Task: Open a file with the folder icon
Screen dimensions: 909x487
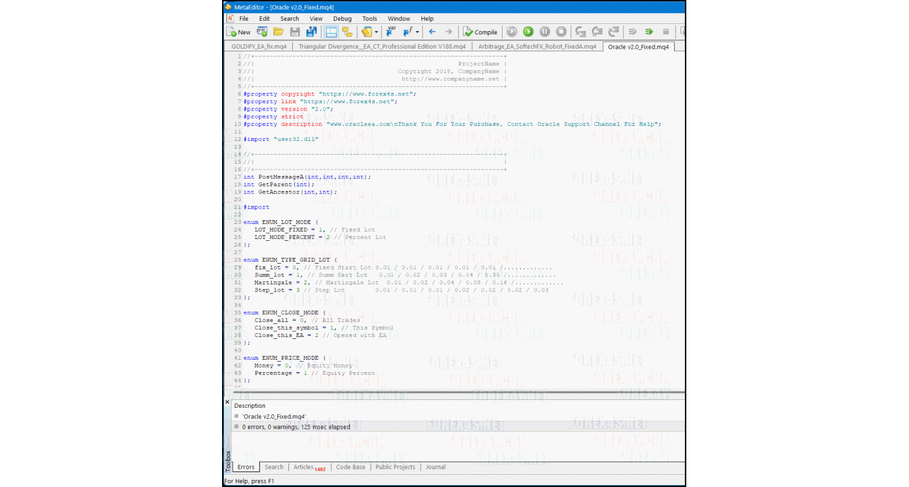Action: (279, 32)
